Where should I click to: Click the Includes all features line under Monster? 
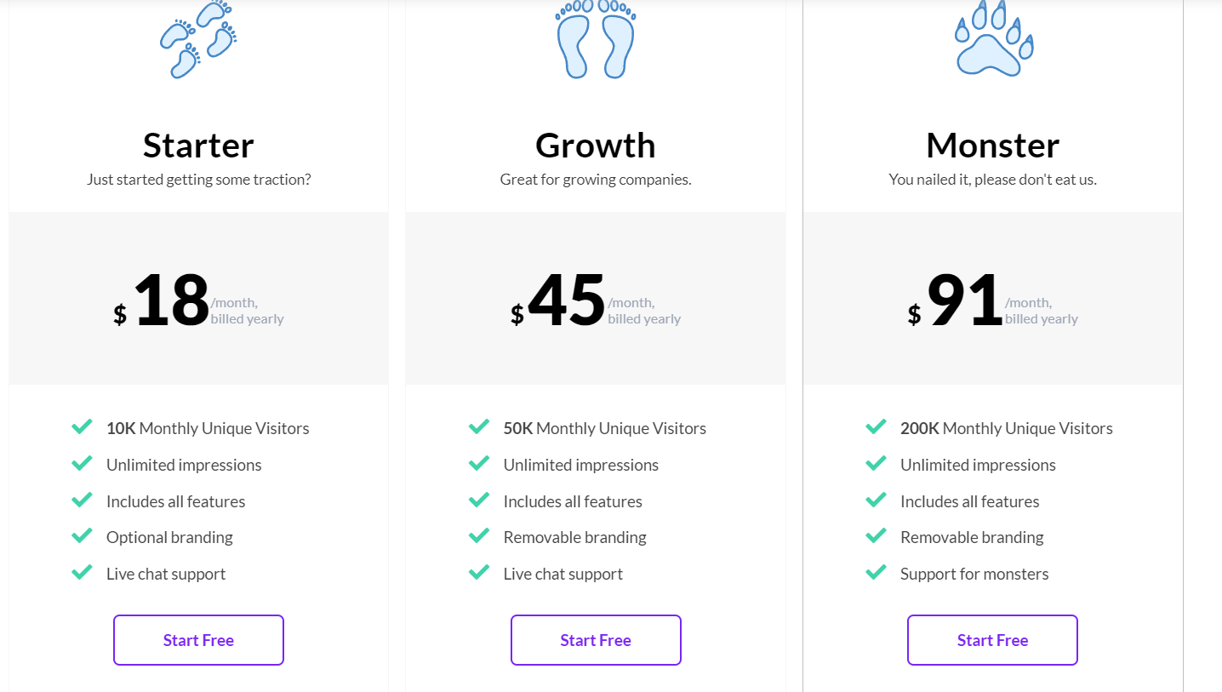pos(969,500)
